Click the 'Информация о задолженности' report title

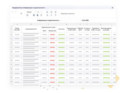[48, 20]
